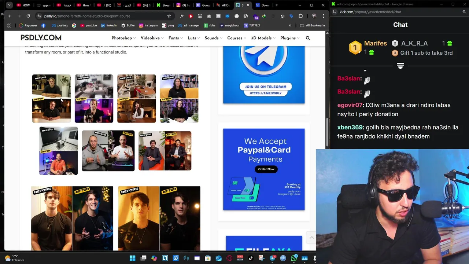Open the Microsoft Store taskbar icon
Viewport: 469px width, 264px height.
pos(208,258)
